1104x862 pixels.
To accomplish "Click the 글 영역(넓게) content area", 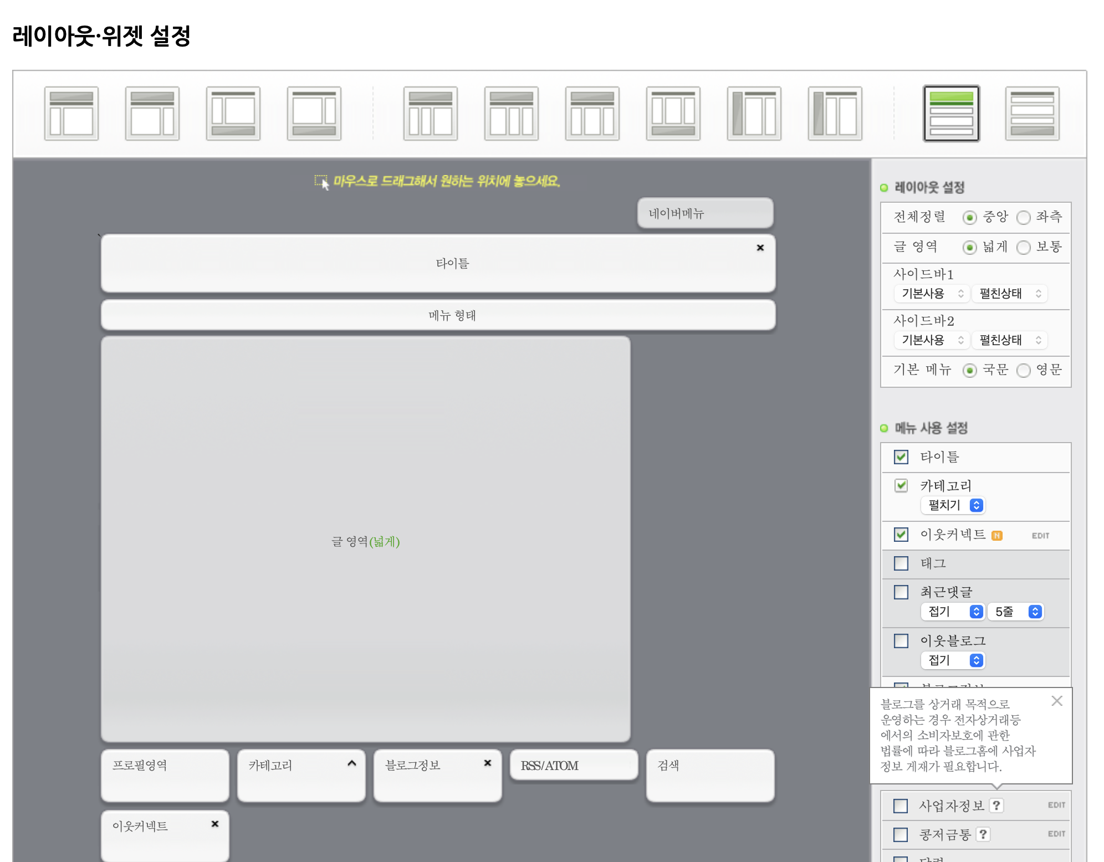I will pyautogui.click(x=366, y=540).
